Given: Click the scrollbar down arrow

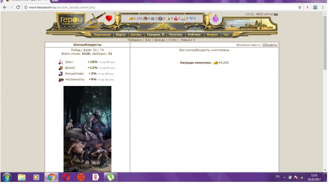Looking at the screenshot, I should 325,170.
